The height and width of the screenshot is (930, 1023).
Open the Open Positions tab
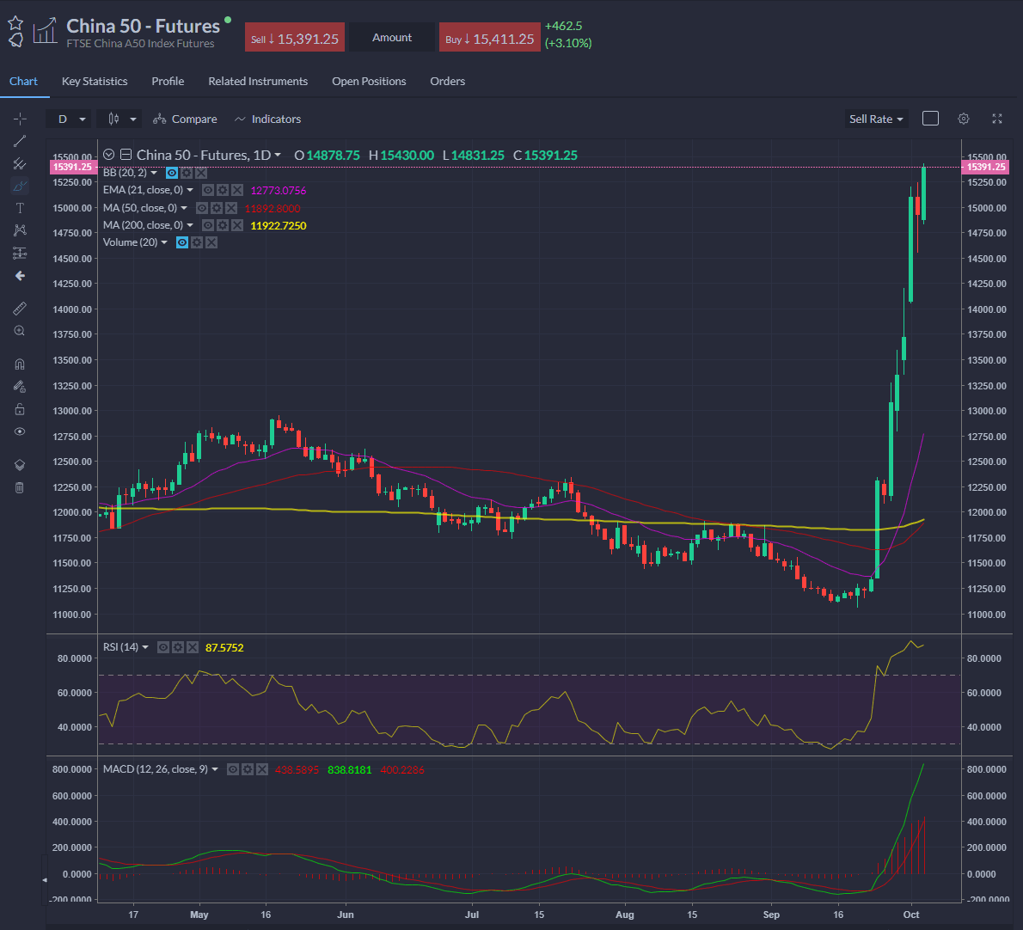coord(369,81)
